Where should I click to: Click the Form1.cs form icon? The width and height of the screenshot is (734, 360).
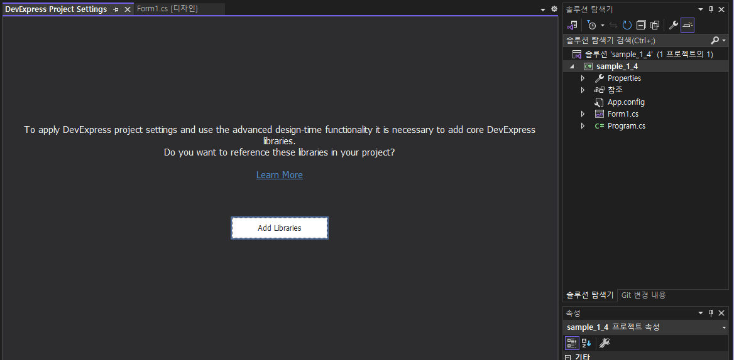point(599,114)
